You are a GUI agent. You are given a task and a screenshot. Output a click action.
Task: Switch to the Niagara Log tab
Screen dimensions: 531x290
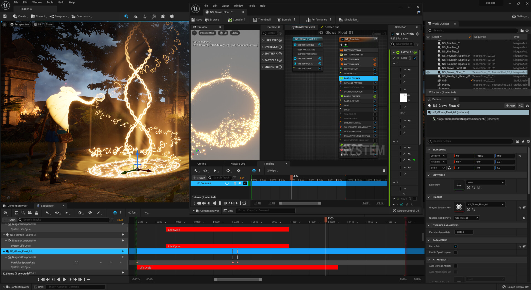click(238, 164)
